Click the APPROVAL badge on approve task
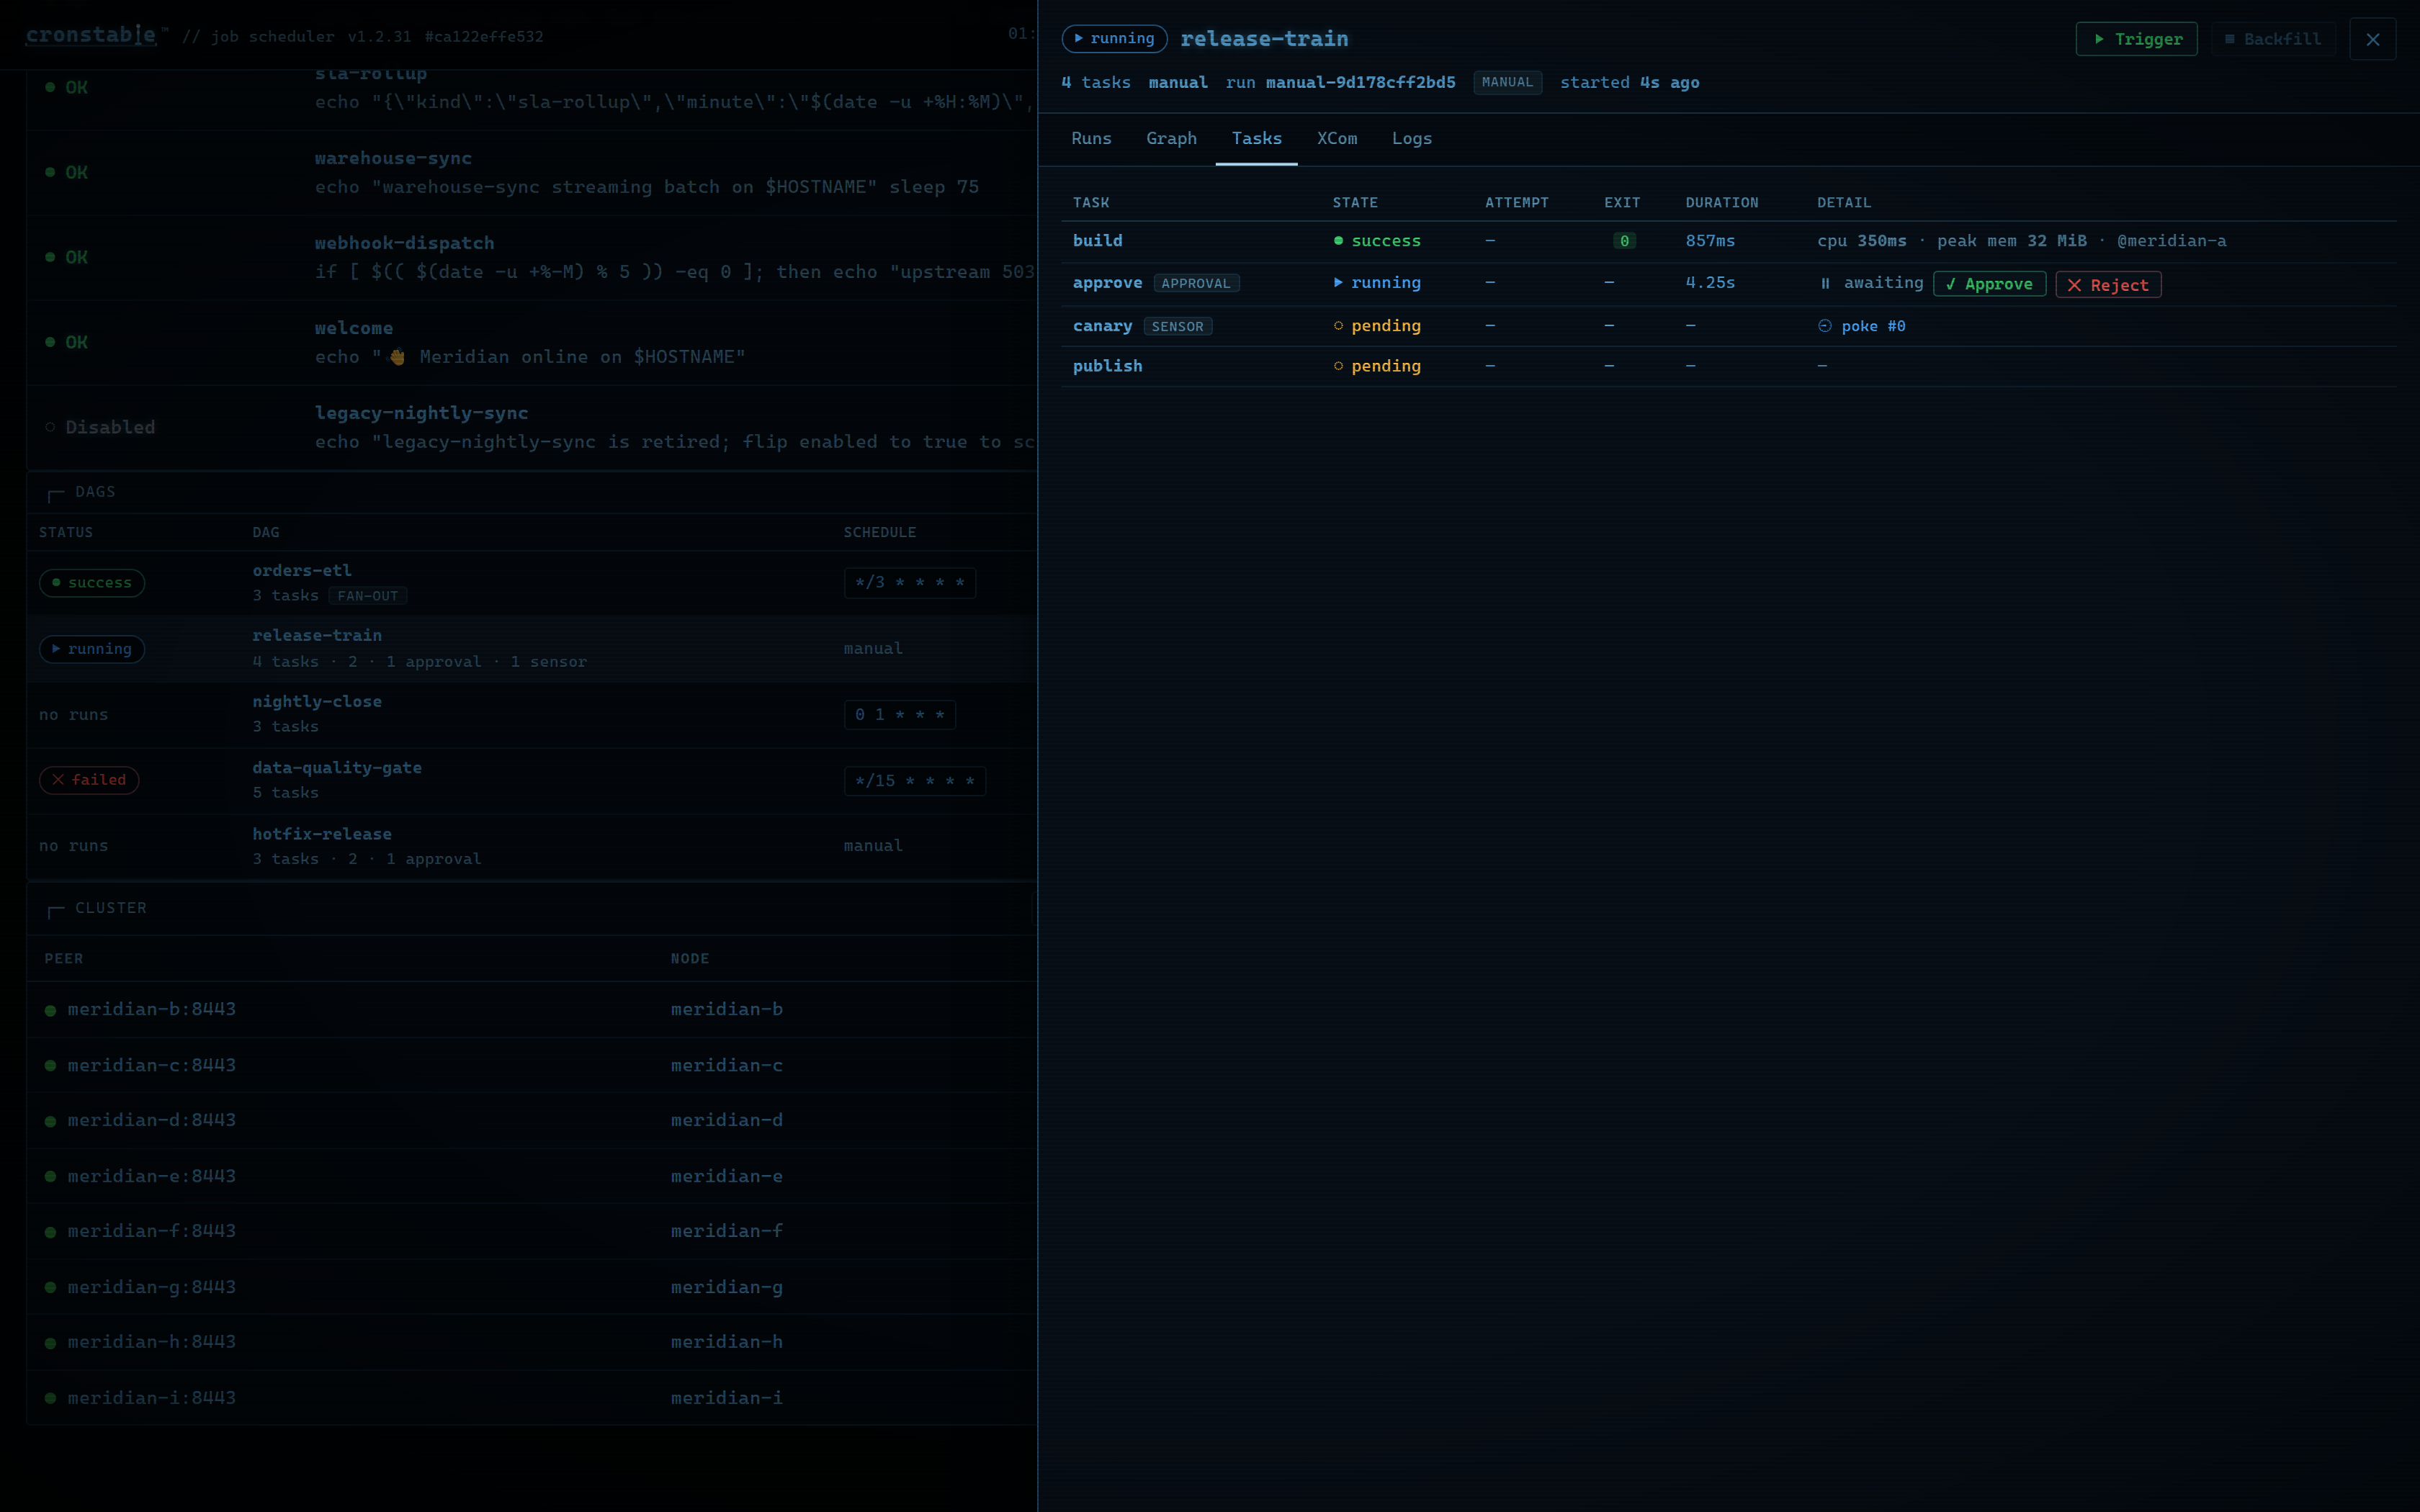Image resolution: width=2420 pixels, height=1512 pixels. click(x=1196, y=283)
